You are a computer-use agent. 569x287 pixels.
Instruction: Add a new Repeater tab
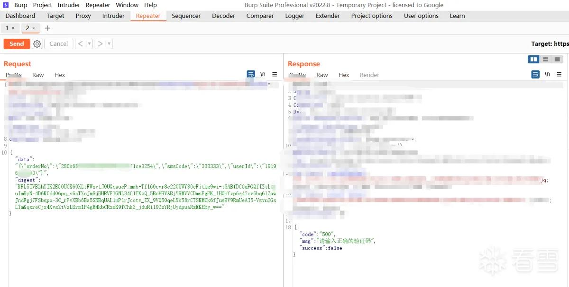tap(47, 28)
